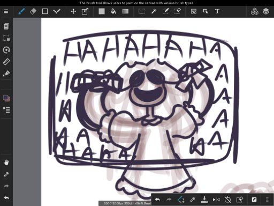Toggle the Eyedropper in left sidebar
The height and width of the screenshot is (206, 274).
coord(6,174)
